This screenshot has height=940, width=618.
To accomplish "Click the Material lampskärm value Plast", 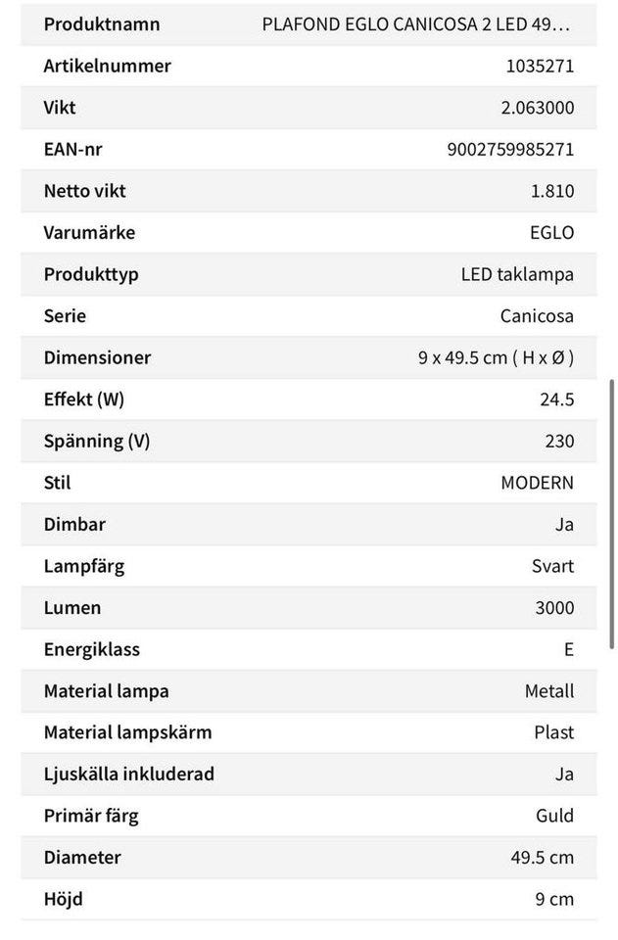I will tap(553, 732).
